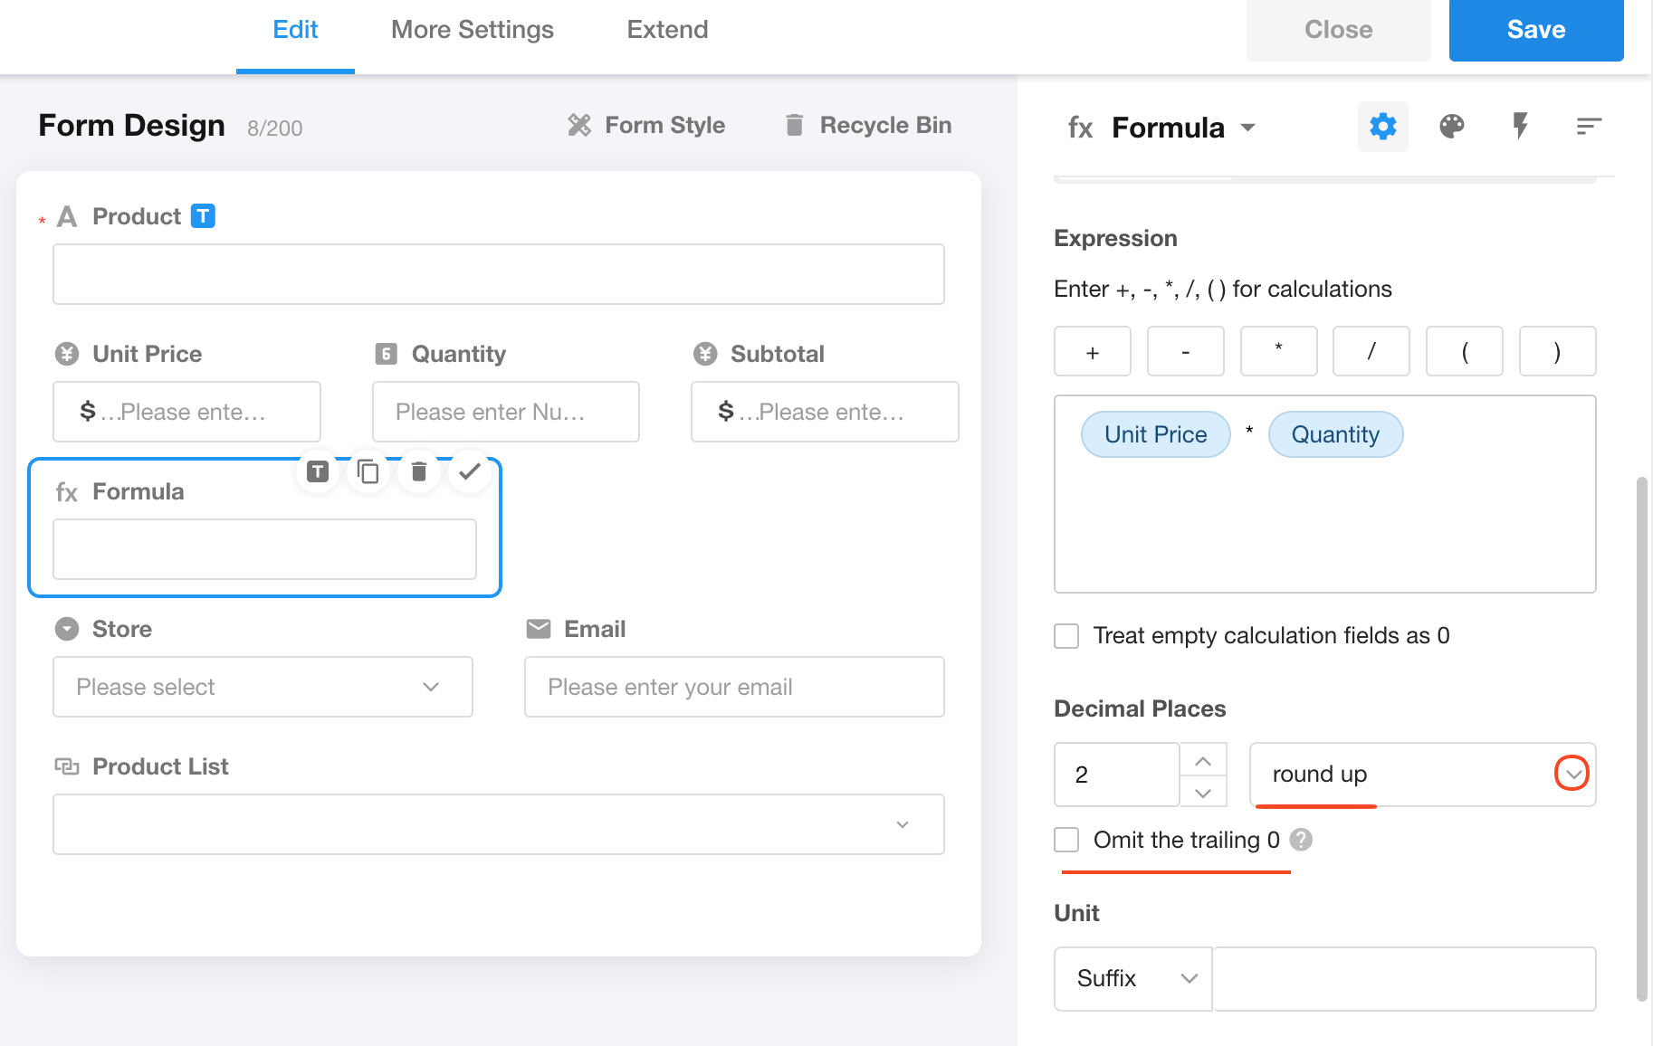The height and width of the screenshot is (1046, 1653).
Task: Open the lightning bolt events tab
Action: (x=1520, y=127)
